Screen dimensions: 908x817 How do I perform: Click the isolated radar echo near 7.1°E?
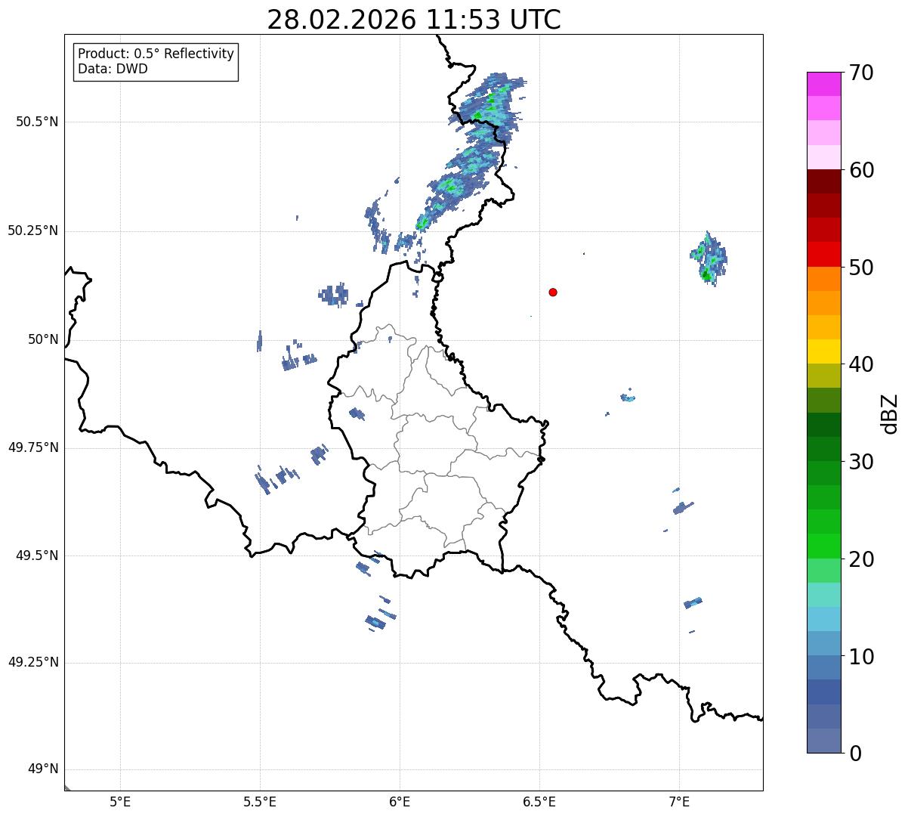pos(709,258)
